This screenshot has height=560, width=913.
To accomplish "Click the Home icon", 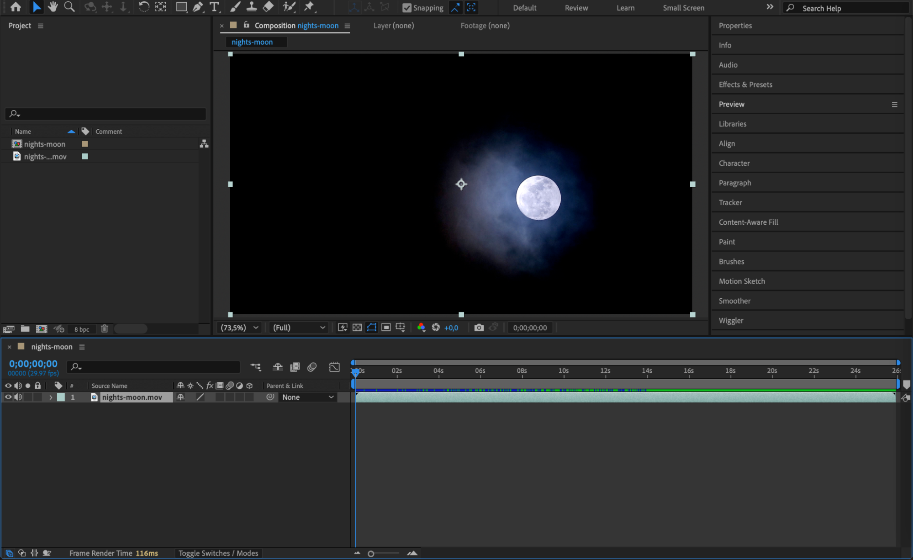I will pos(16,7).
